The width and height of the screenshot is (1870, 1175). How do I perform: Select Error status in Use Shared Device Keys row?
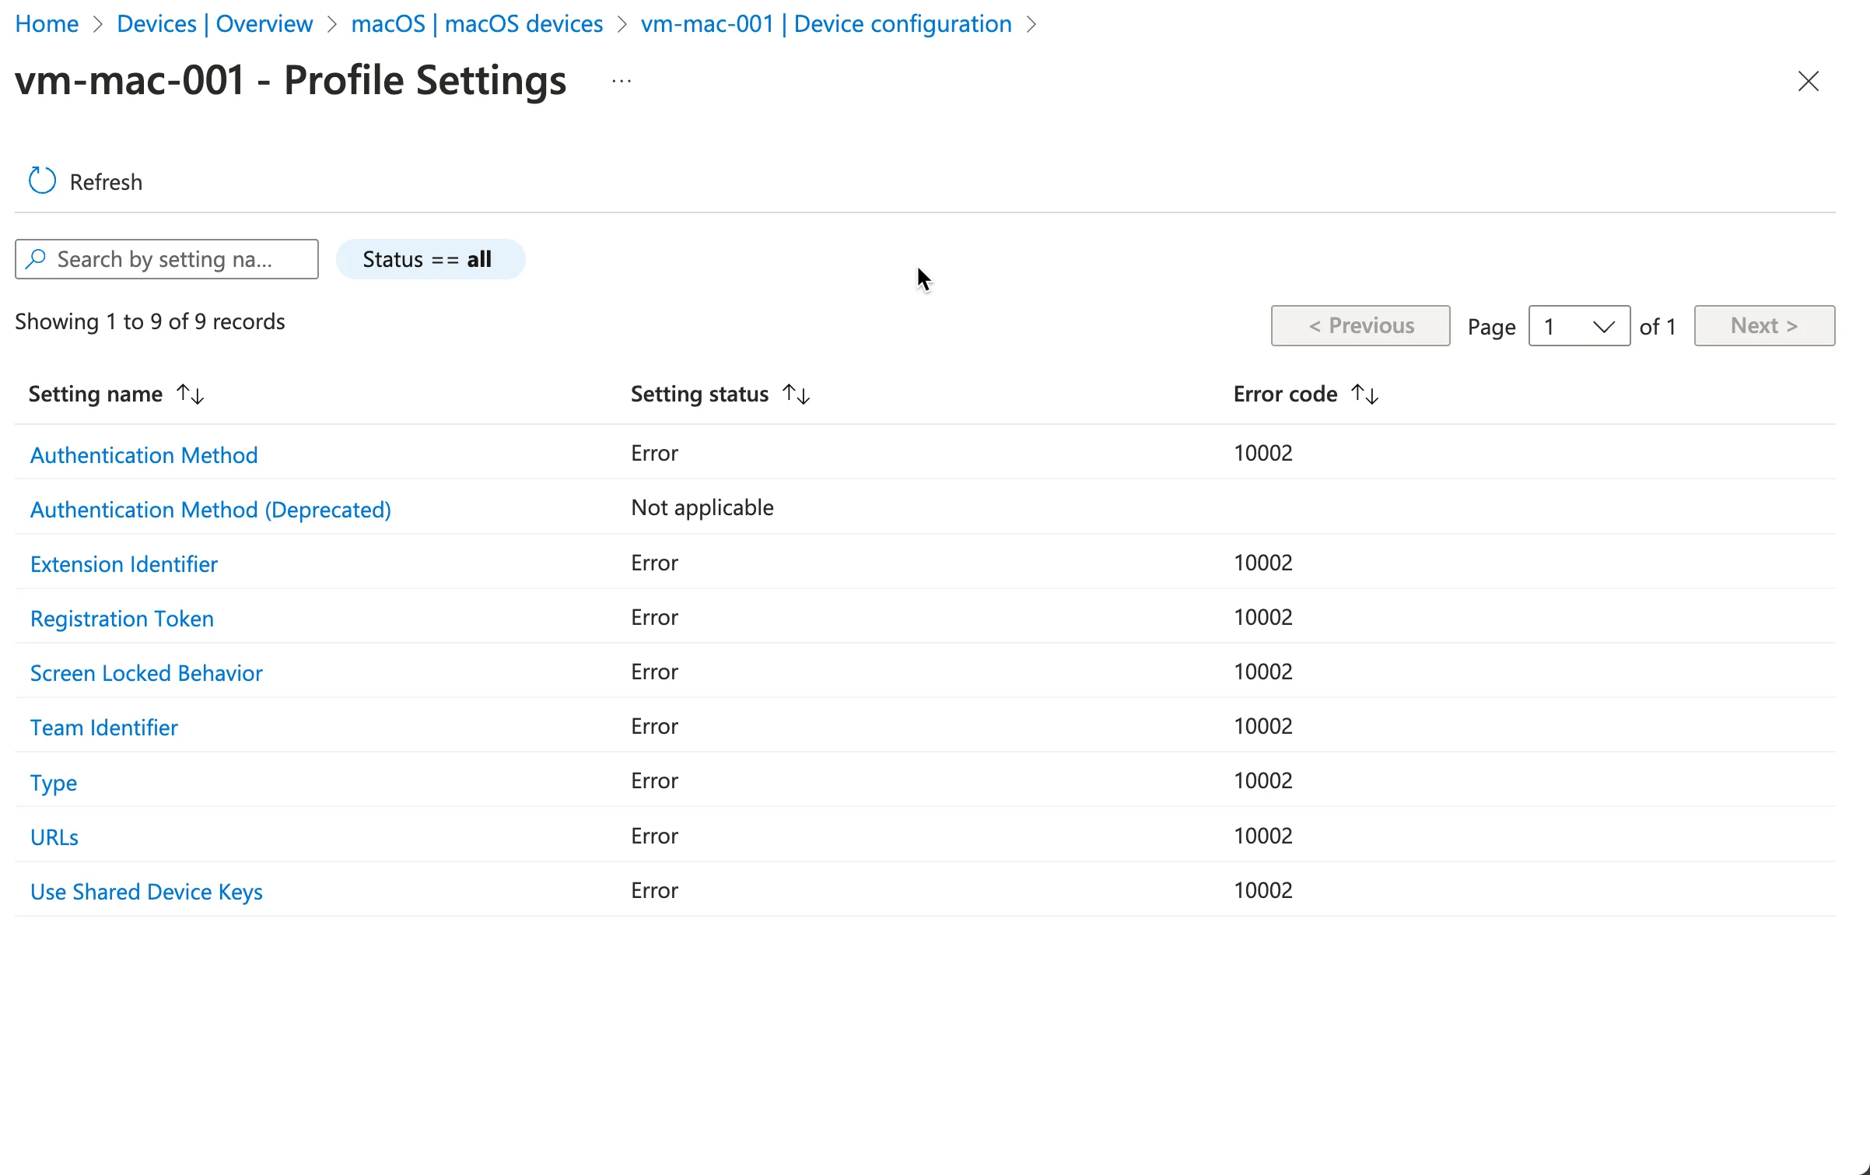pos(655,889)
